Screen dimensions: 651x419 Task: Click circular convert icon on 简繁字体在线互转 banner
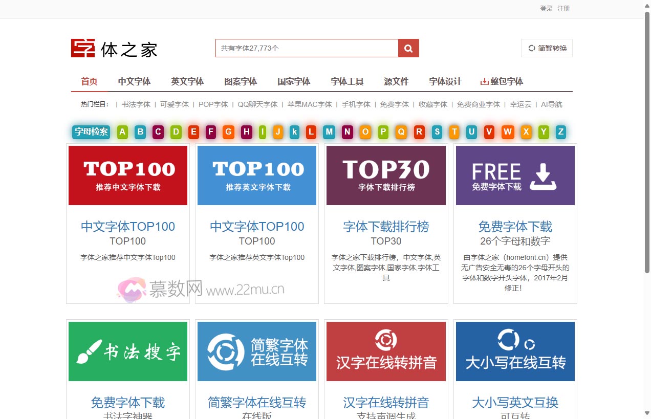(x=226, y=351)
